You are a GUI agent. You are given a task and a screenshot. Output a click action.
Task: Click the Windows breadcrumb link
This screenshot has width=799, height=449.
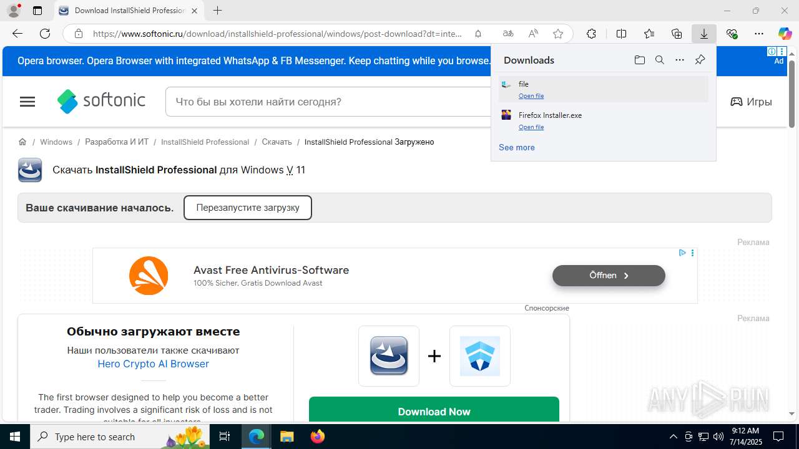56,142
